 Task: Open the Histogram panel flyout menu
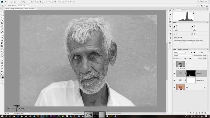pyautogui.click(x=208, y=10)
